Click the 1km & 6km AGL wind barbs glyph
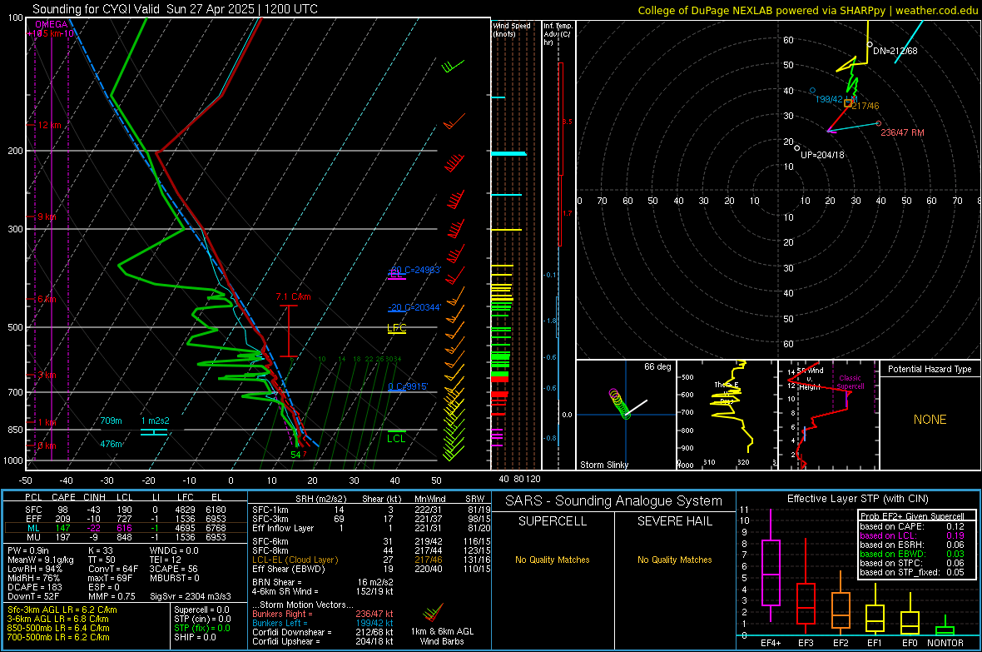 point(433,612)
